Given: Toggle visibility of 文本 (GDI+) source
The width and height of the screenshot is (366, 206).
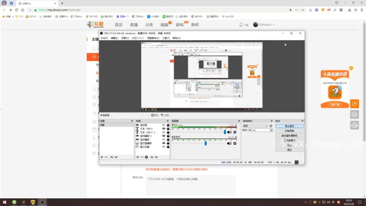Looking at the screenshot, I should click(164, 129).
